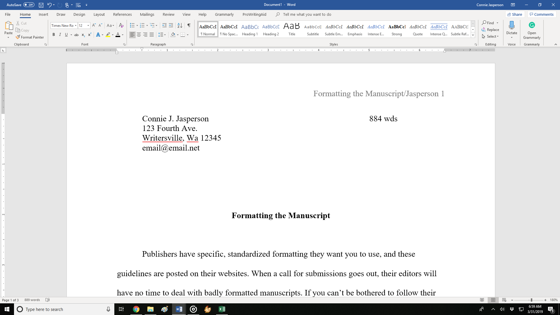Screen dimensions: 560x315
Task: Open the font size dropdown
Action: pos(88,25)
